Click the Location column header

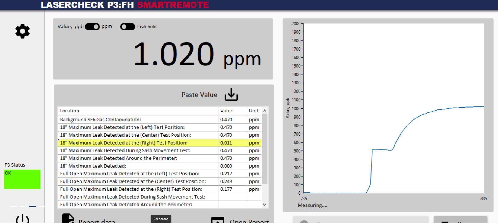pyautogui.click(x=138, y=111)
